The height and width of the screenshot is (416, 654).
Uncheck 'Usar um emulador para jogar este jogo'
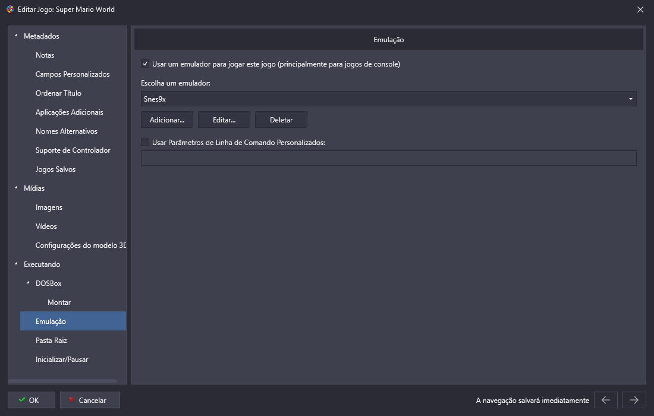coord(145,64)
